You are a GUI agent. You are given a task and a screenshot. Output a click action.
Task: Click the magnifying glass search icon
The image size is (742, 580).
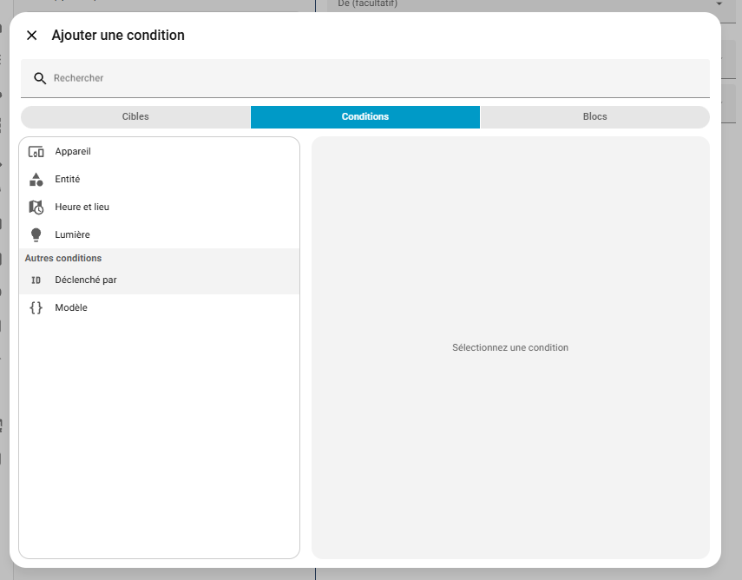pyautogui.click(x=40, y=78)
